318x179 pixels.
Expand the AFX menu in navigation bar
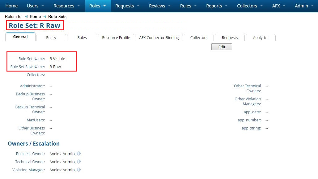[x=279, y=6]
